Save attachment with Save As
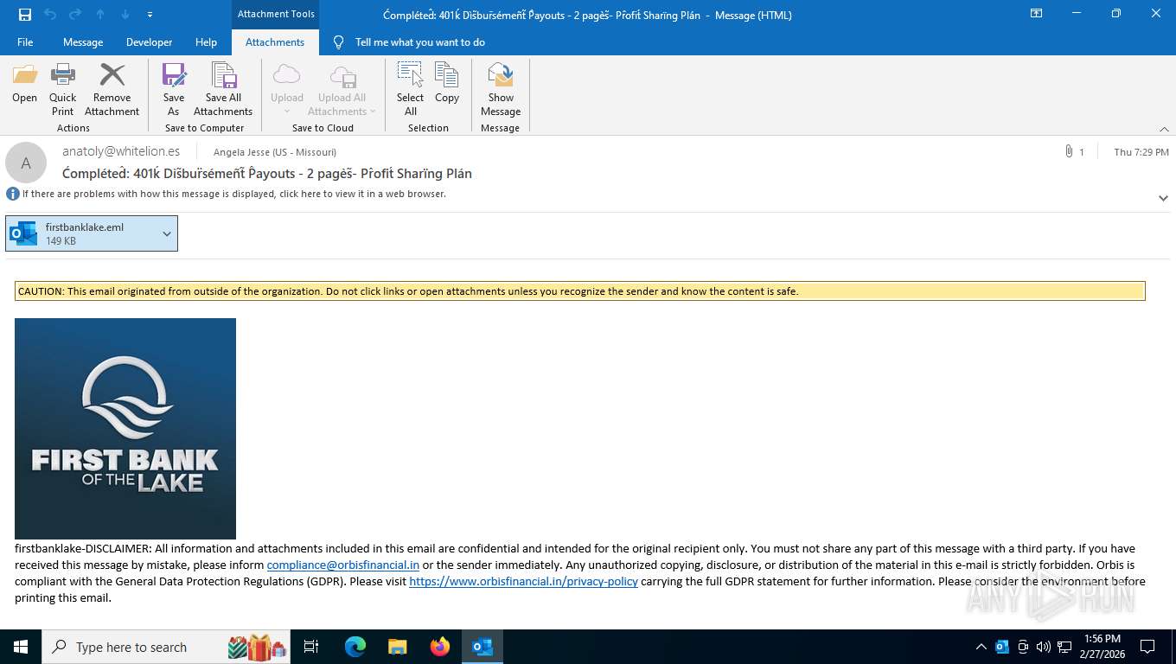The width and height of the screenshot is (1176, 664). (174, 90)
